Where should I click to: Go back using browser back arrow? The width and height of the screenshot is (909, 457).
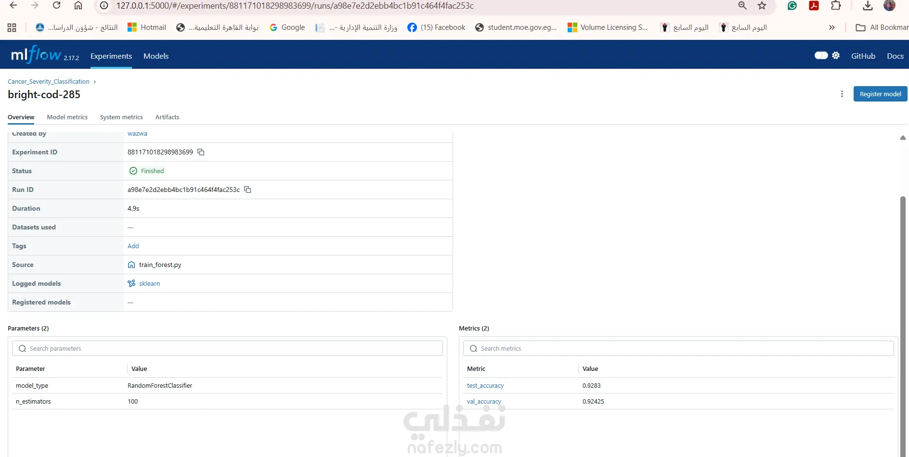(x=13, y=6)
